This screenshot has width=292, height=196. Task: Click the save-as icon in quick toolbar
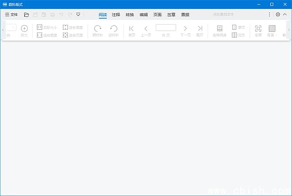pyautogui.click(x=44, y=15)
